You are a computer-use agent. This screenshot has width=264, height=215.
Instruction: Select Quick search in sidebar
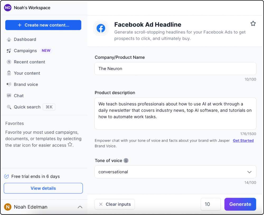27,107
